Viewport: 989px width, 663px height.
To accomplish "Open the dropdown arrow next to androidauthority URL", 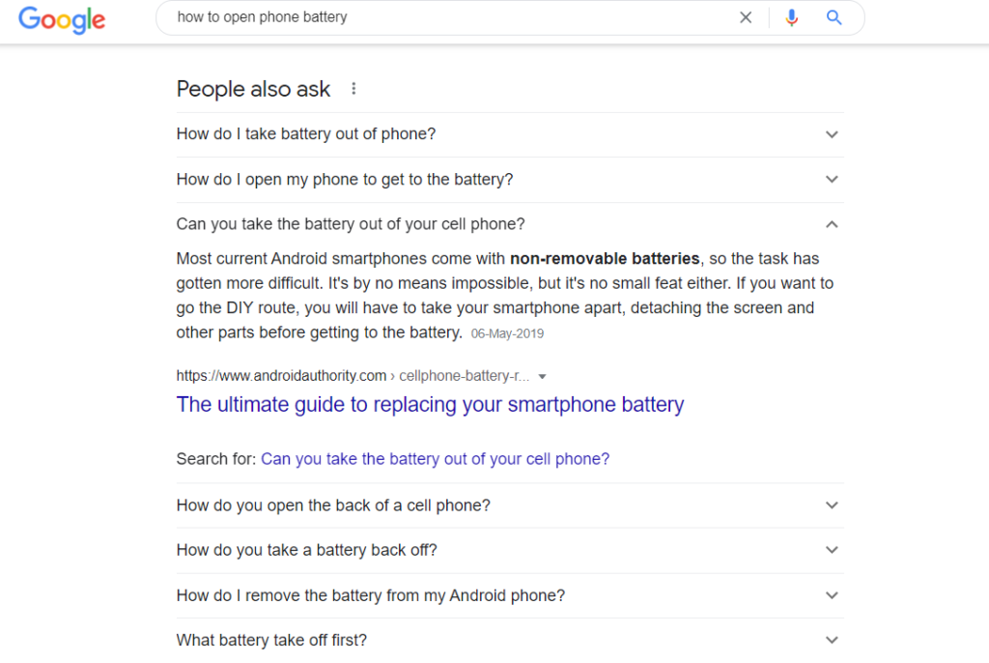I will tap(542, 376).
